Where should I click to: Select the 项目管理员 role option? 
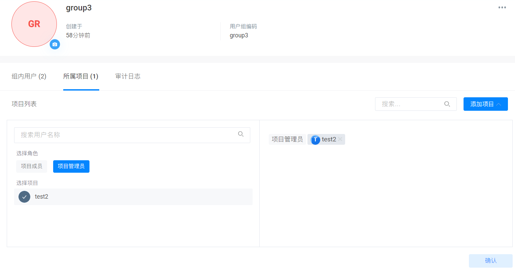pos(71,166)
